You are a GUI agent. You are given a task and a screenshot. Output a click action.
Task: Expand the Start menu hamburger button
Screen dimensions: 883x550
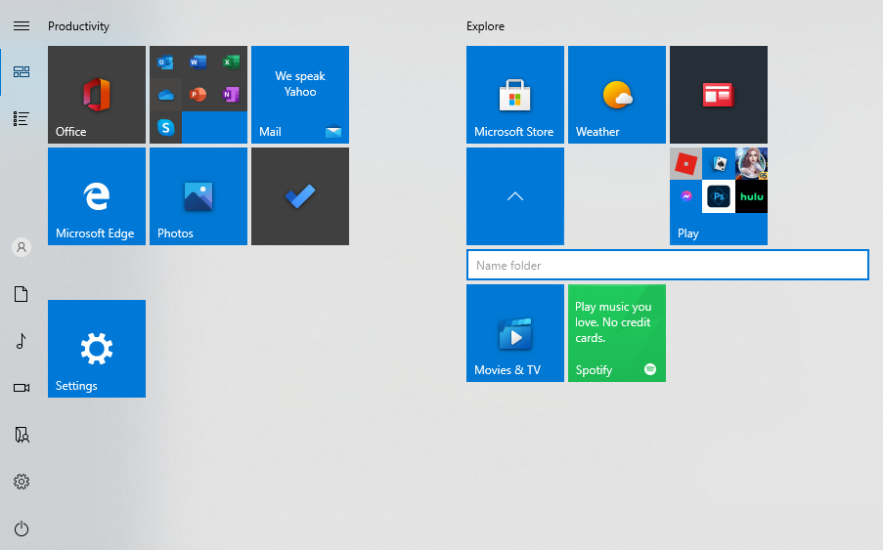pos(22,26)
